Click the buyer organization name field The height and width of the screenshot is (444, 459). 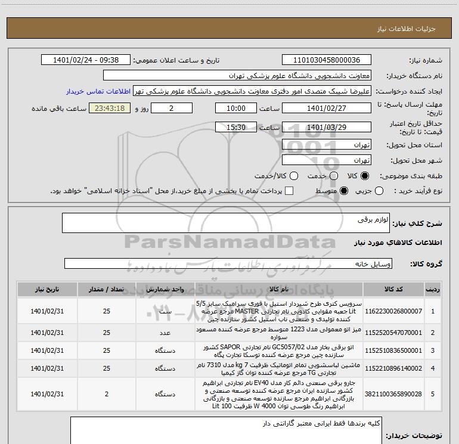click(x=237, y=76)
